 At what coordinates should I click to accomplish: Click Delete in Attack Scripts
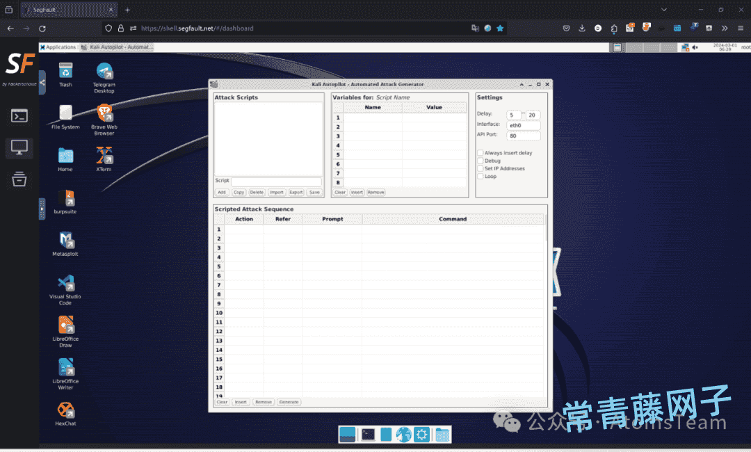(257, 193)
